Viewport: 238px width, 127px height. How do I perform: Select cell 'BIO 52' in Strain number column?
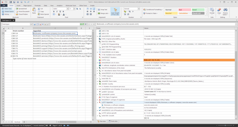tap(23, 41)
